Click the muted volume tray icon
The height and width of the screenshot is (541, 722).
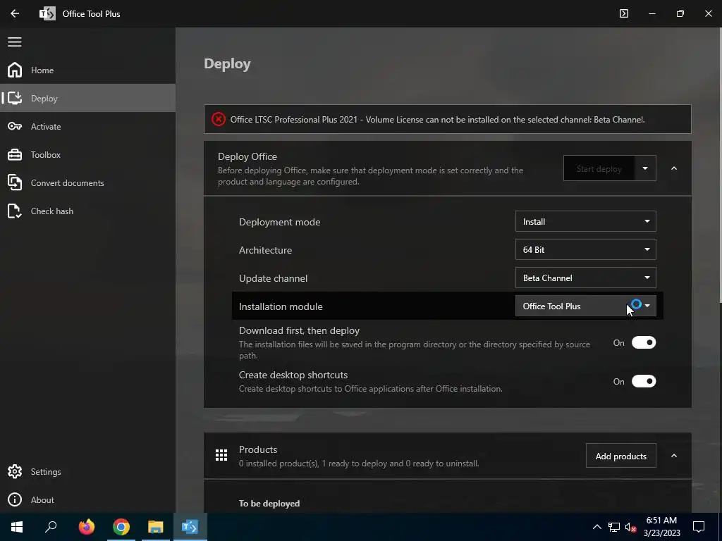[630, 527]
